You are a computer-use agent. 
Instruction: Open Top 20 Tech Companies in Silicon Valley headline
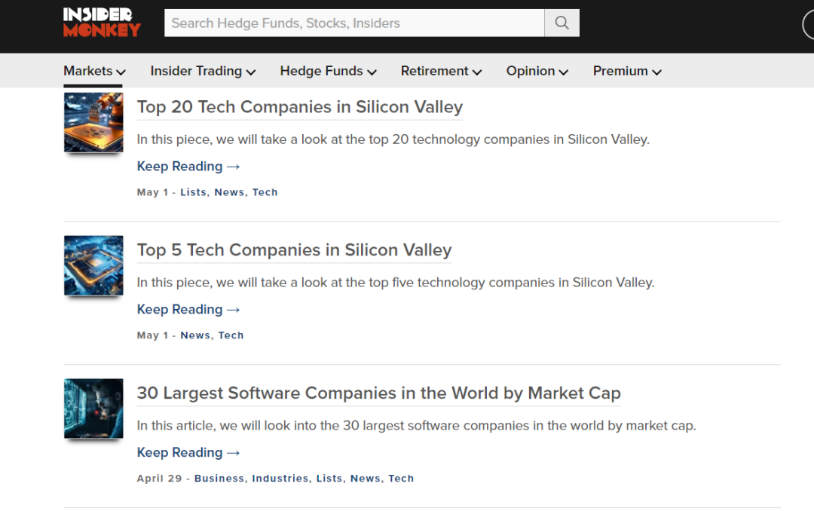pyautogui.click(x=299, y=107)
